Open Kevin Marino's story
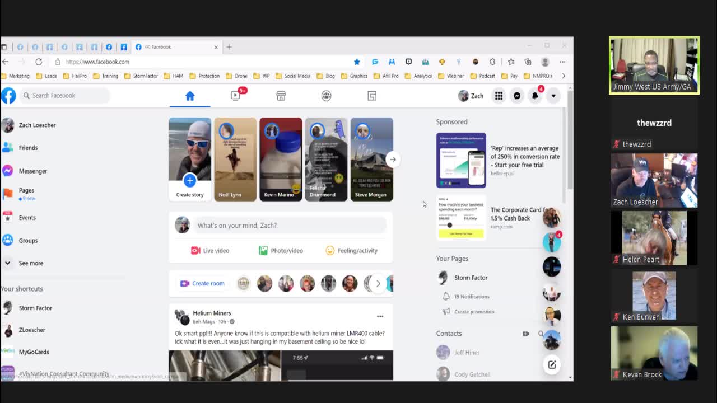717x403 pixels. (x=281, y=159)
